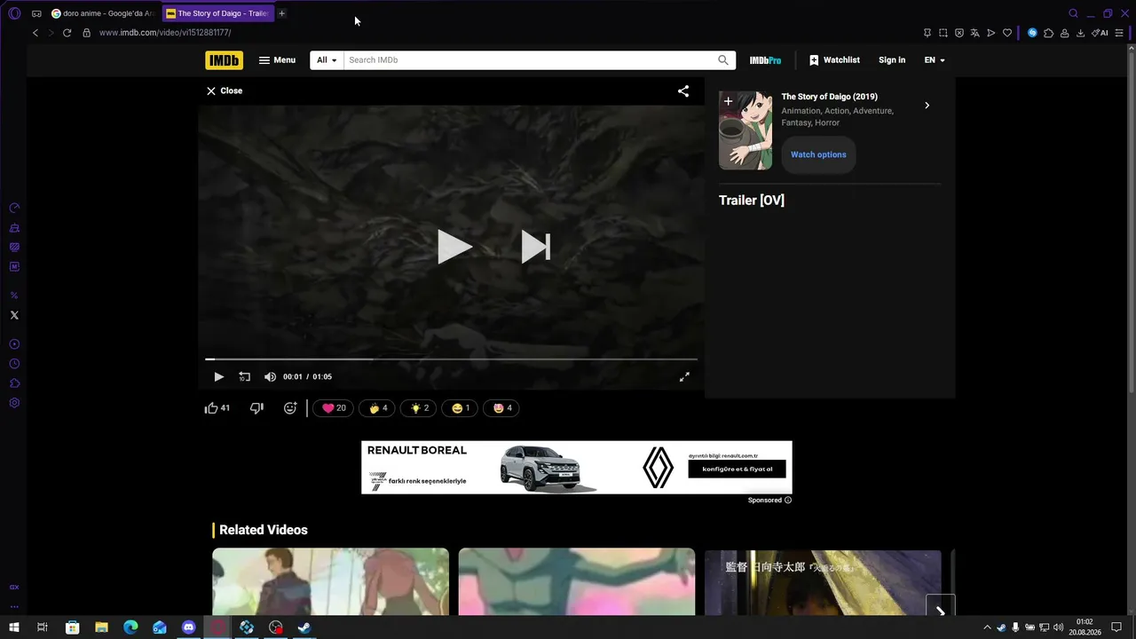
Task: Open the IMDb Menu
Action: [277, 60]
